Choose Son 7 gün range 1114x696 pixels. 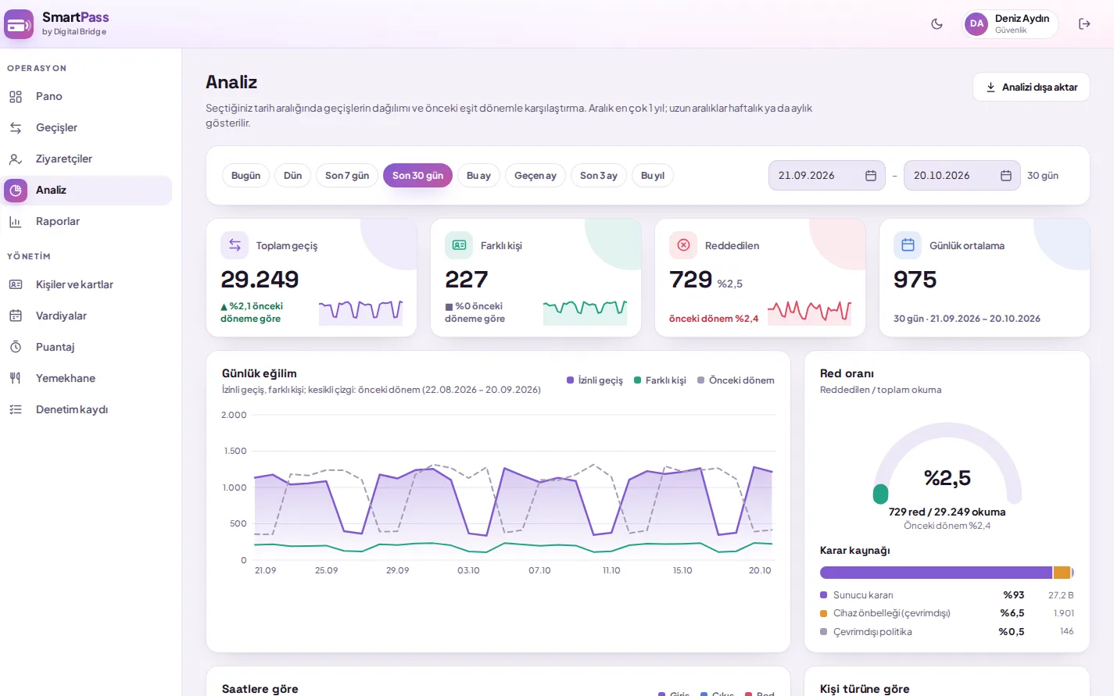347,176
